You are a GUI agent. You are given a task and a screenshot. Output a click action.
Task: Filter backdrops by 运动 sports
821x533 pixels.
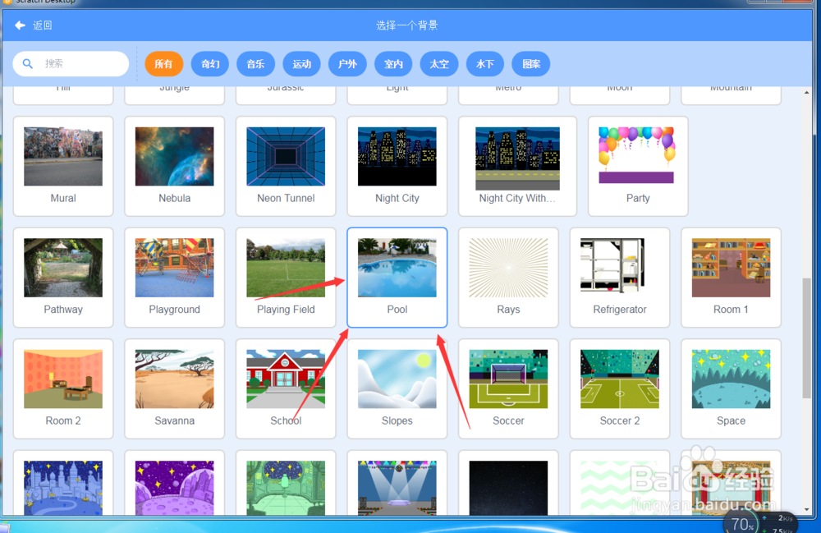pos(301,64)
